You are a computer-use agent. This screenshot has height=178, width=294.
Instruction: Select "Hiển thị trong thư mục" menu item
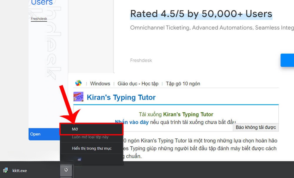pos(92,148)
